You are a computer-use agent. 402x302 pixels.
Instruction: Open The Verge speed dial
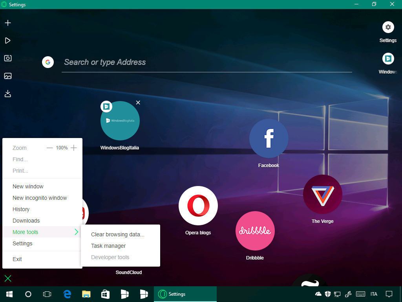coord(323,194)
